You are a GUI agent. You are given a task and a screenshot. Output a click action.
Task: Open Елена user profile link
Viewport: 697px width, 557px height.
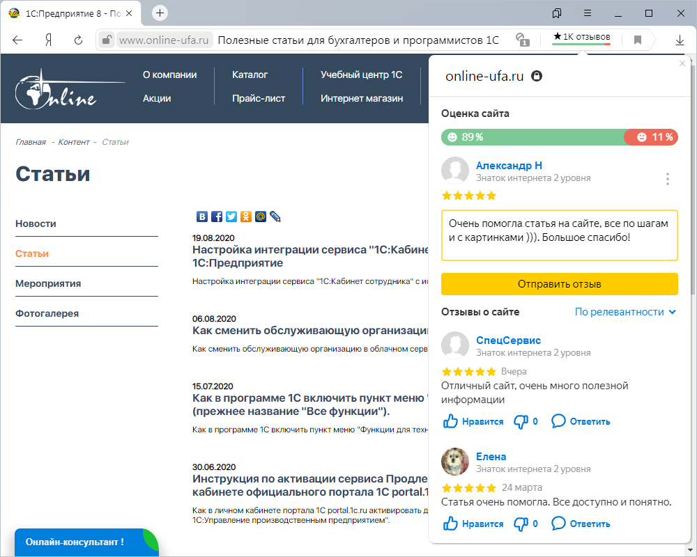491,457
